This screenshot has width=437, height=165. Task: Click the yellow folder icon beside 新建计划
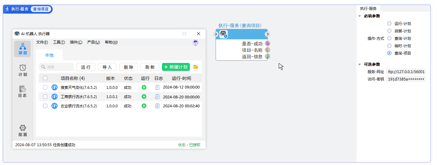pyautogui.click(x=195, y=67)
